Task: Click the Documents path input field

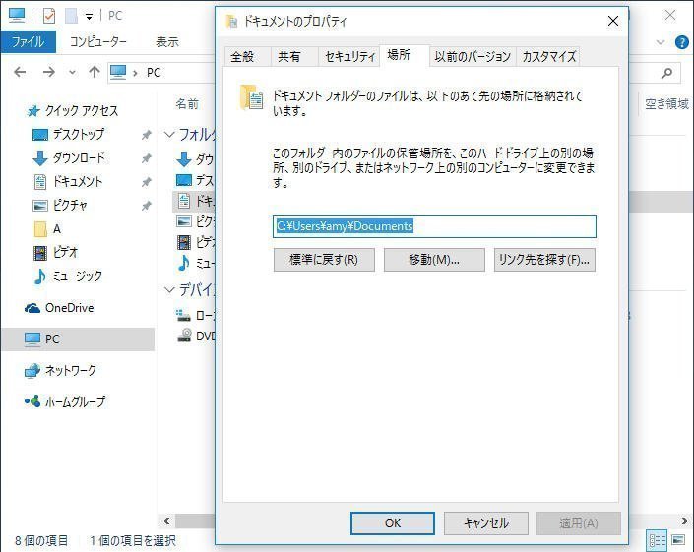Action: point(434,226)
